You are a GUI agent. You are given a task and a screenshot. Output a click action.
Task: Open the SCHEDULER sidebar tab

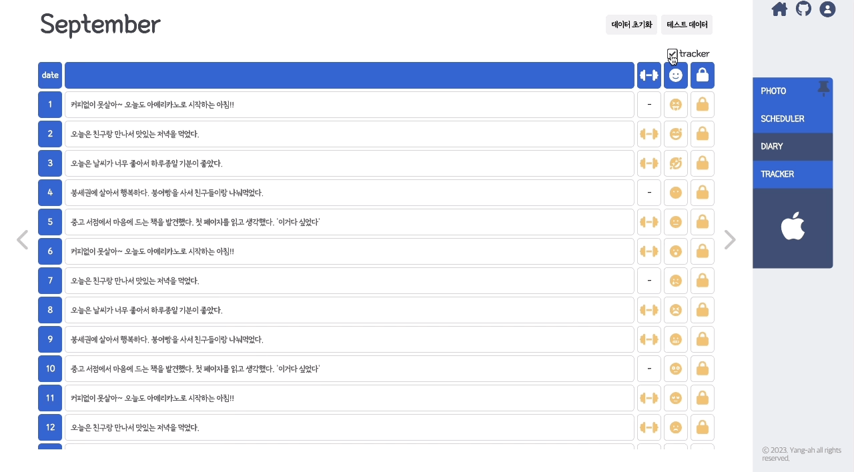click(793, 119)
